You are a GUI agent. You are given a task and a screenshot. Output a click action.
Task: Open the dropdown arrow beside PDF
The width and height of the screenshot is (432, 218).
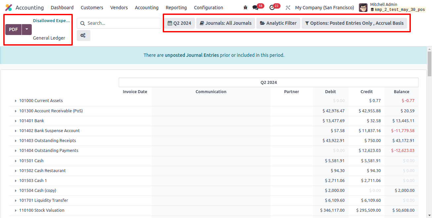27,29
